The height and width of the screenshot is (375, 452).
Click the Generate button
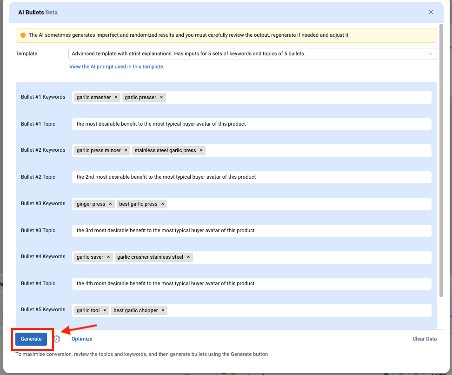click(x=31, y=339)
